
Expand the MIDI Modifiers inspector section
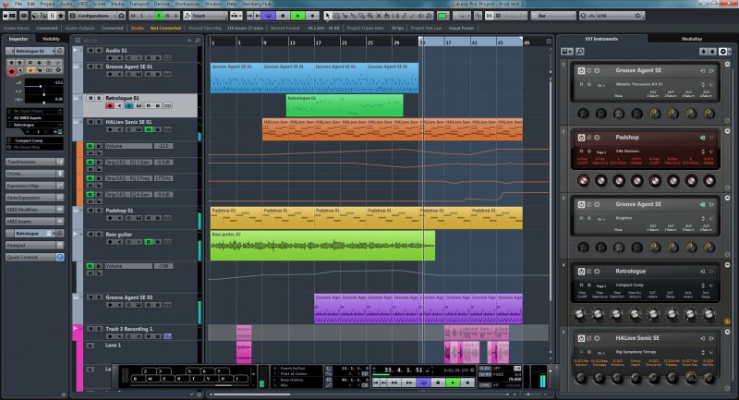click(x=23, y=210)
